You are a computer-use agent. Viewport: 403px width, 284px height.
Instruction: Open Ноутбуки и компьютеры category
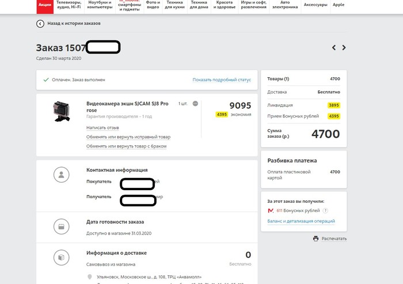coord(100,5)
